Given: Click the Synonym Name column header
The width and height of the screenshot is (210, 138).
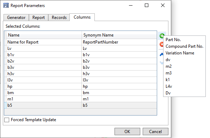Looking at the screenshot, I should point(119,35).
